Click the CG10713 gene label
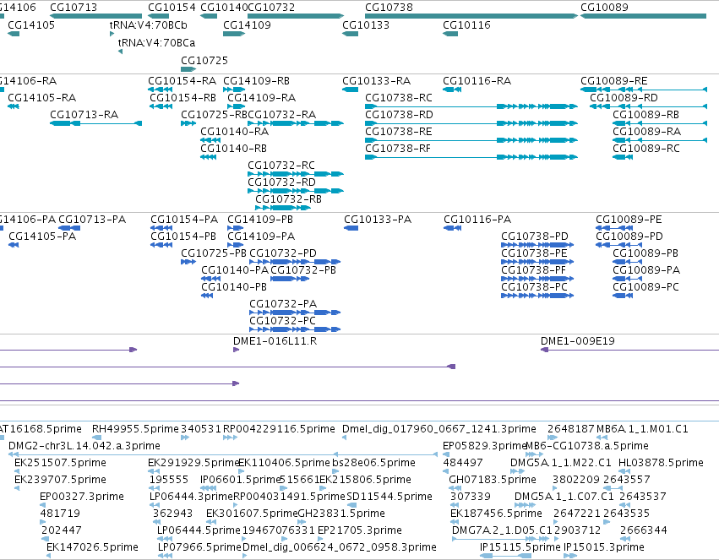The image size is (719, 560). 74,8
